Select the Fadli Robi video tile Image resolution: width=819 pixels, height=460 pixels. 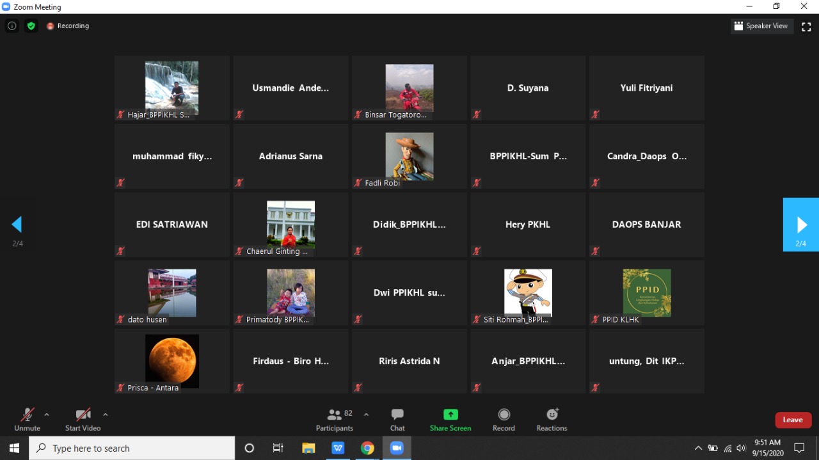(x=409, y=156)
